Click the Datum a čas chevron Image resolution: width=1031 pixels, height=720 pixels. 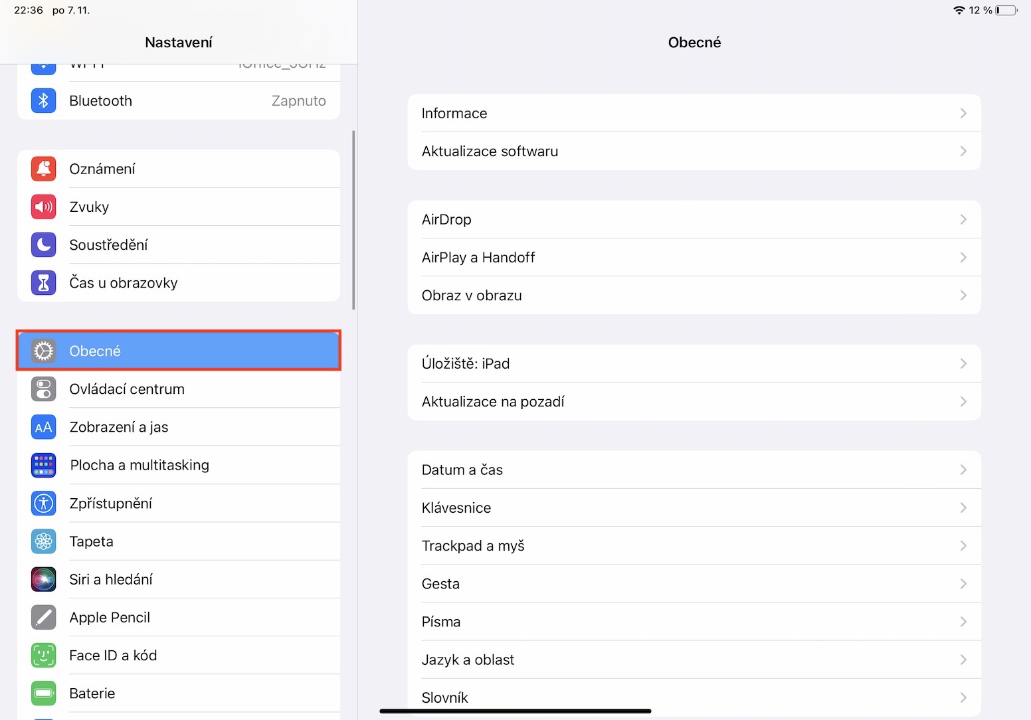coord(963,470)
